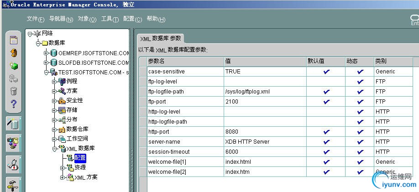419x192 pixels.
Task: Click the Resources (资源) node icon
Action: point(70,168)
